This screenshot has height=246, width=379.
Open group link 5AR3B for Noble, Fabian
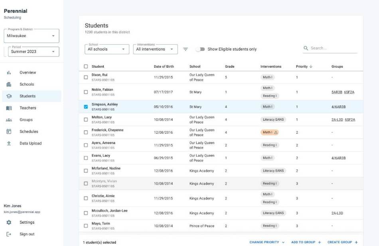[337, 92]
